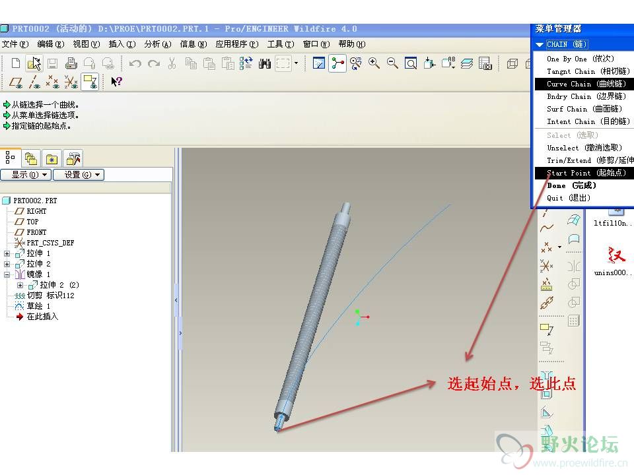This screenshot has width=634, height=475.
Task: Click the datum curve tool icon
Action: coord(547,228)
